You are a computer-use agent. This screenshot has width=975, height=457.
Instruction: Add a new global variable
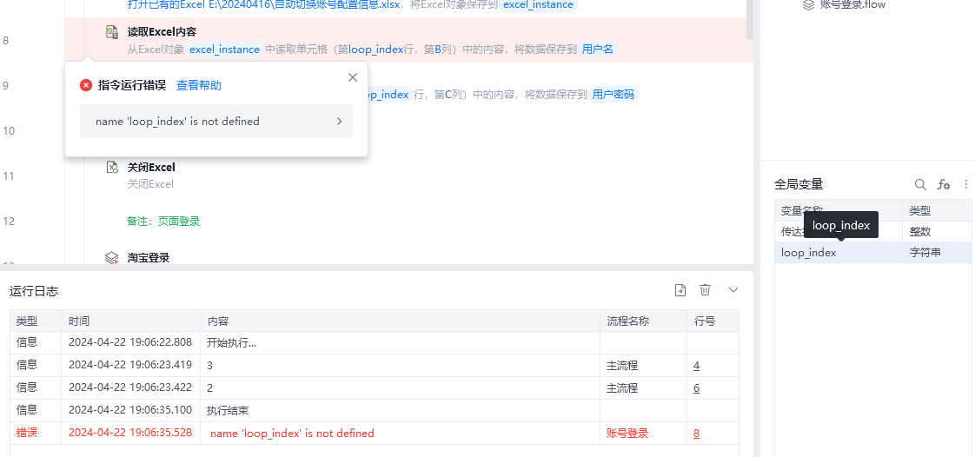[x=944, y=184]
